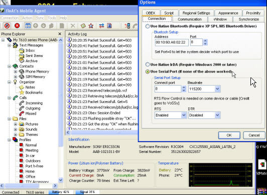Click the Sounds folder icon
Screen dimensions: 267x195
22,129
